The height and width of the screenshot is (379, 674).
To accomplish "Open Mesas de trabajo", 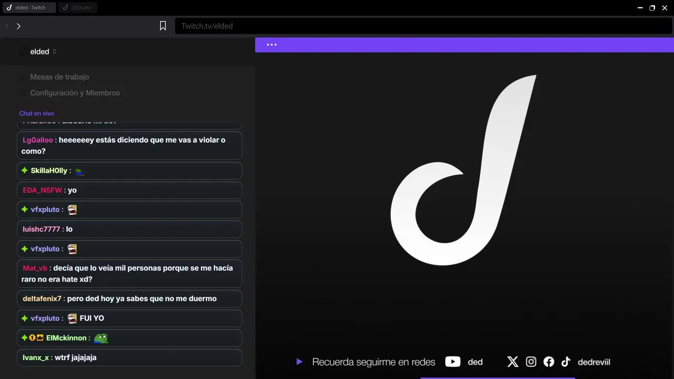I will coord(60,77).
